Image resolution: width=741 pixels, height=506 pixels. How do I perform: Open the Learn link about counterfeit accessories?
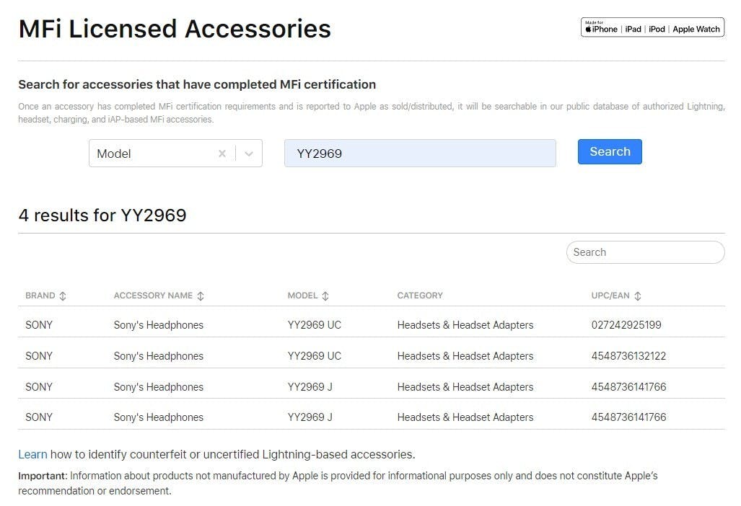pyautogui.click(x=32, y=455)
